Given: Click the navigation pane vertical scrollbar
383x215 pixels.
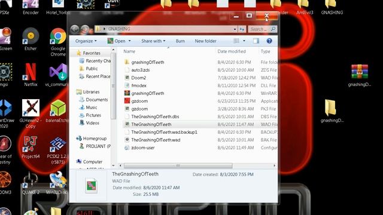Looking at the screenshot, I should tap(113, 85).
